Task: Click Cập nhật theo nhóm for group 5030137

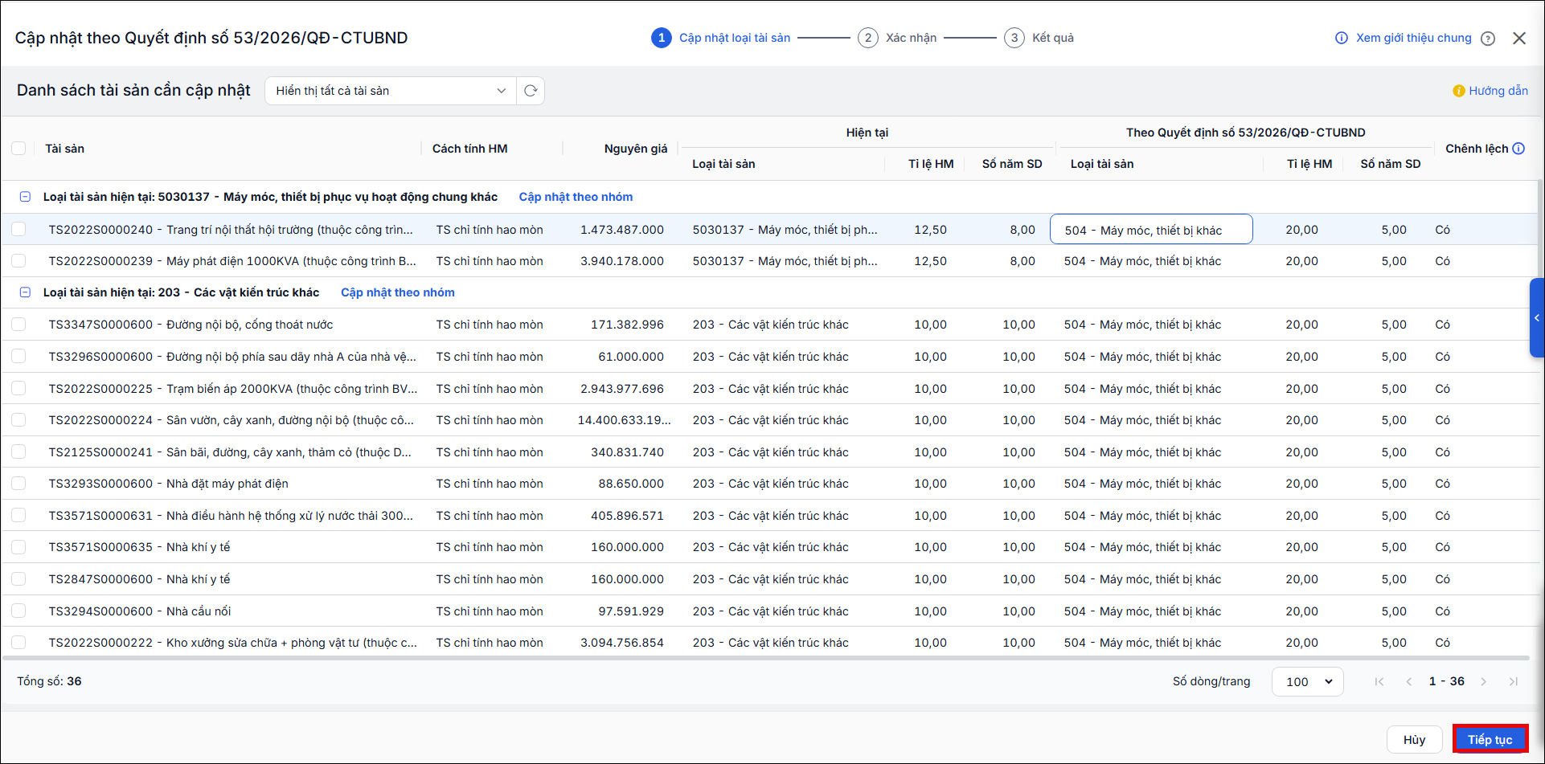Action: point(576,197)
